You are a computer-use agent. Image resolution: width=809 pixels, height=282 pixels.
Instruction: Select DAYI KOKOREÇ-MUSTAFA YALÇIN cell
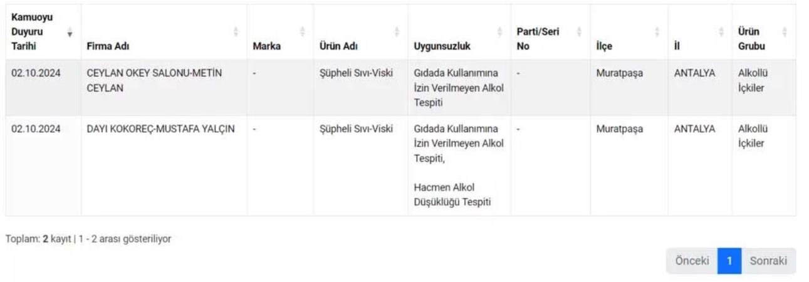coord(160,129)
